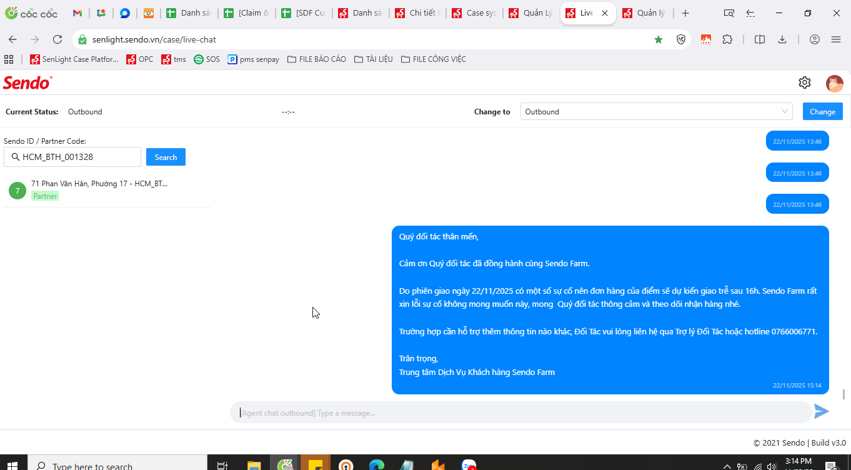Open the Sendo settings gear
The width and height of the screenshot is (851, 470).
805,82
